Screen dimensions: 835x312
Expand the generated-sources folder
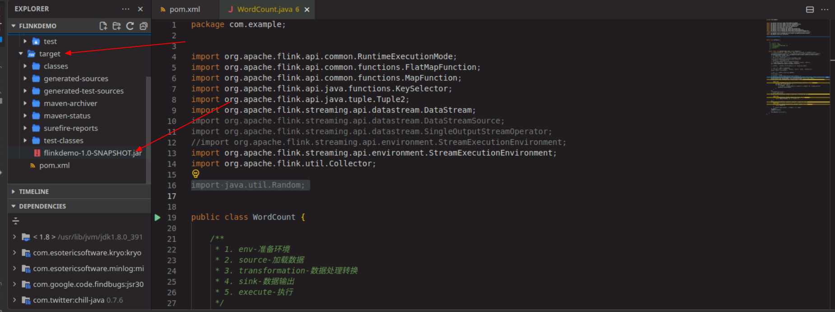(x=25, y=78)
